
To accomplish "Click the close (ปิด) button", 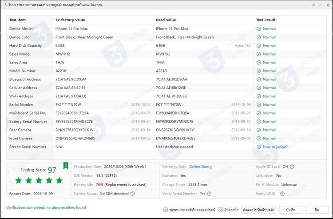I will pos(317,210).
